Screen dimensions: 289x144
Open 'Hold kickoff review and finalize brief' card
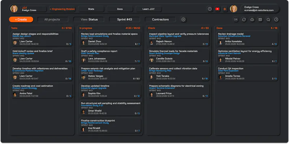42,56
